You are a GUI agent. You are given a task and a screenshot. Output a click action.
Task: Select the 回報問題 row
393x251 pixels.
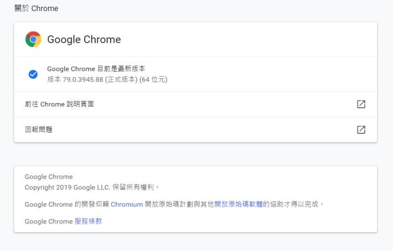[x=195, y=130]
